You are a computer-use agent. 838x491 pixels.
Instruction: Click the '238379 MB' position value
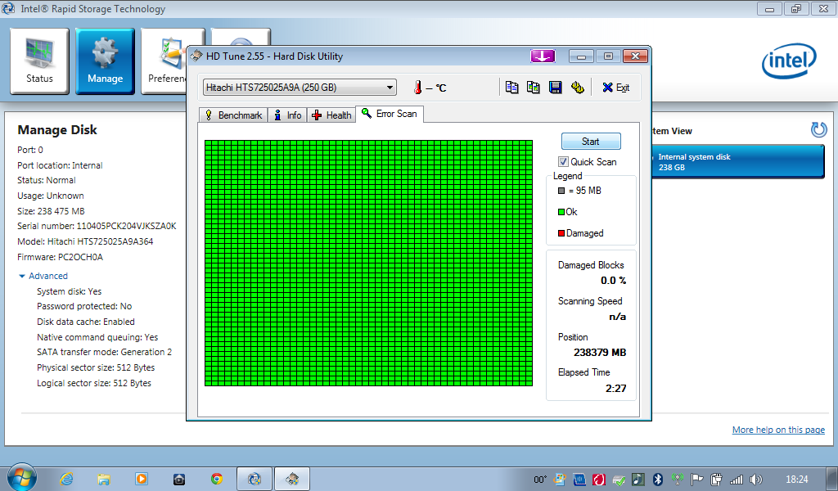click(600, 353)
